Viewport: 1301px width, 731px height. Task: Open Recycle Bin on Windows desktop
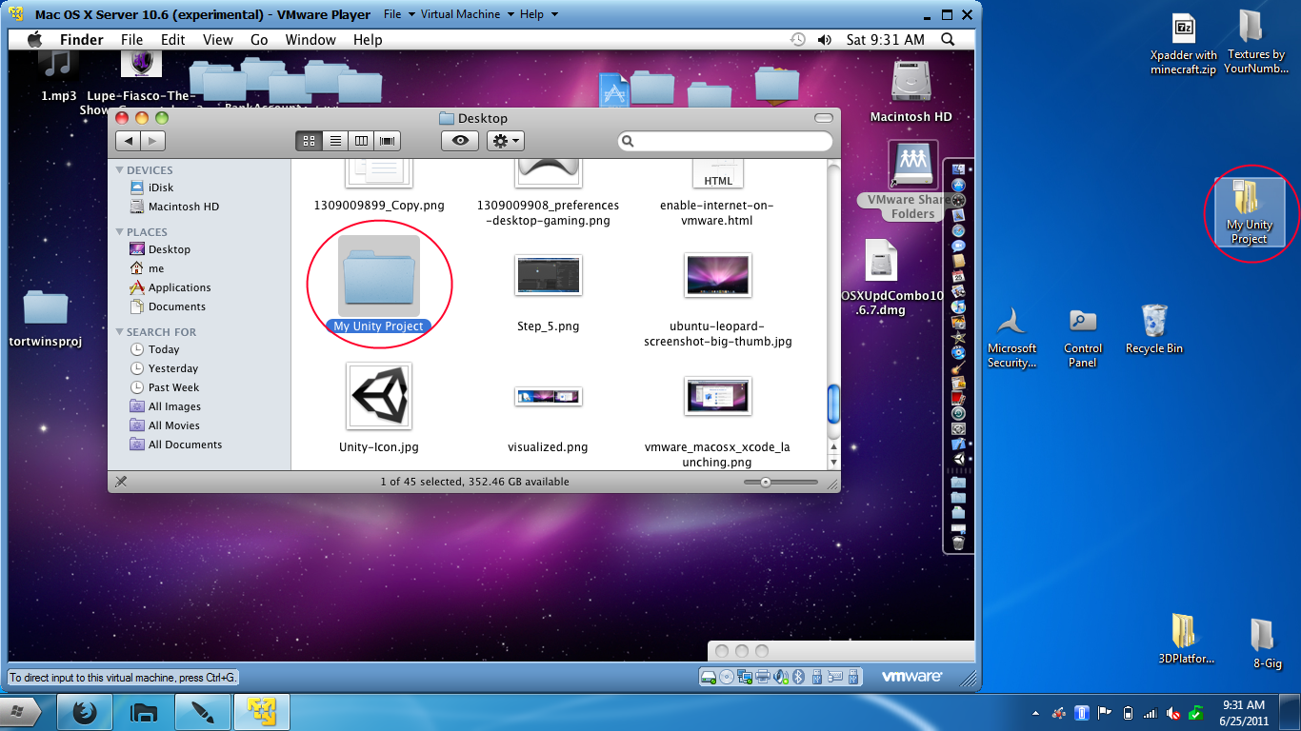[1153, 329]
